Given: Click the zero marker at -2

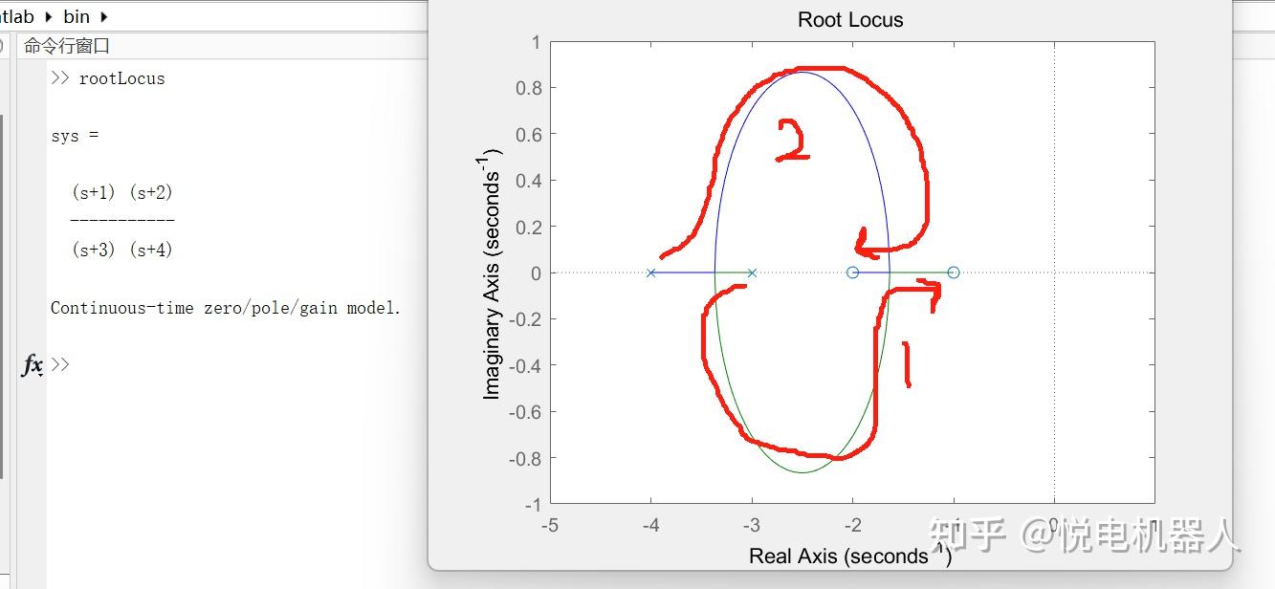Looking at the screenshot, I should pyautogui.click(x=853, y=273).
